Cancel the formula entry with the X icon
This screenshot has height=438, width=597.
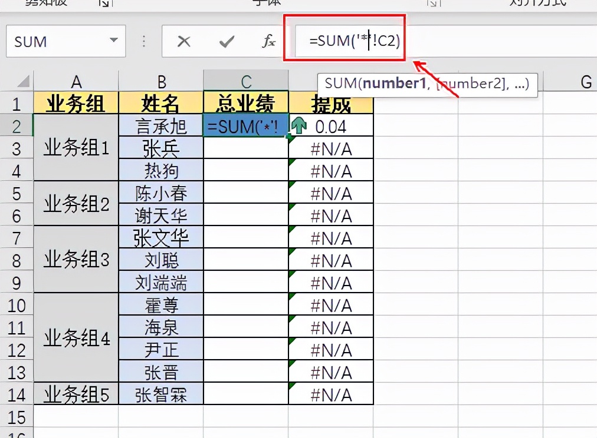(184, 41)
